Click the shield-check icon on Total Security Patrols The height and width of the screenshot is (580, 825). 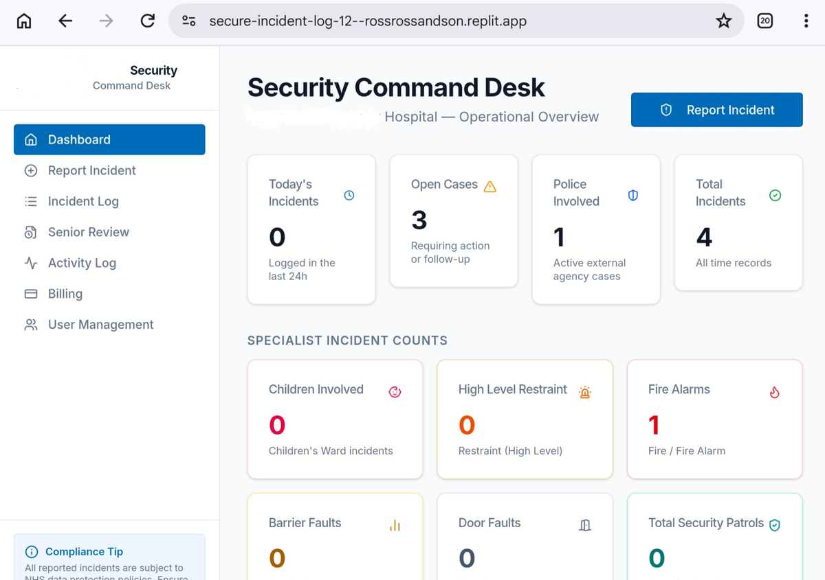[775, 526]
